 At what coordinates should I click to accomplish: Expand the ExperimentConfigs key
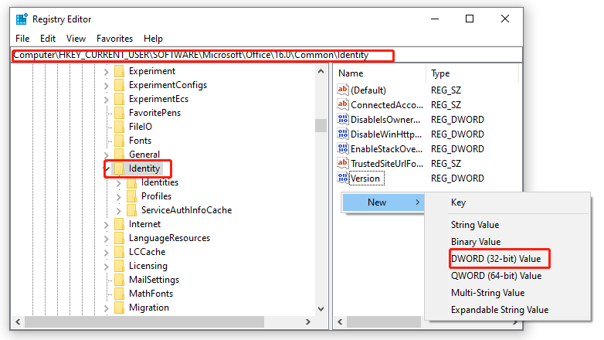point(107,86)
